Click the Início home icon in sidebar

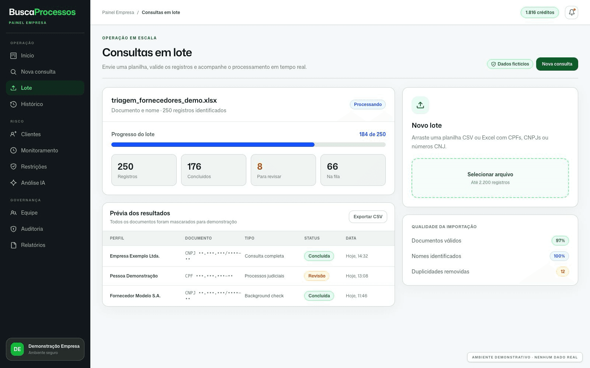(14, 56)
